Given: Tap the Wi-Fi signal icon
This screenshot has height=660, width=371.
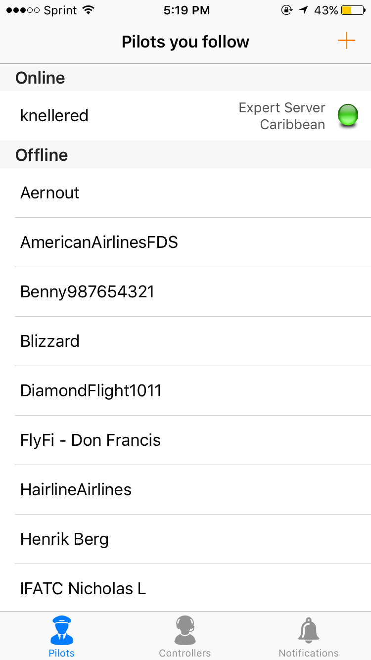Looking at the screenshot, I should tap(89, 10).
